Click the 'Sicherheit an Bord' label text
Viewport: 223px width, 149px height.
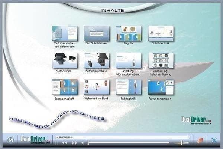point(96,98)
